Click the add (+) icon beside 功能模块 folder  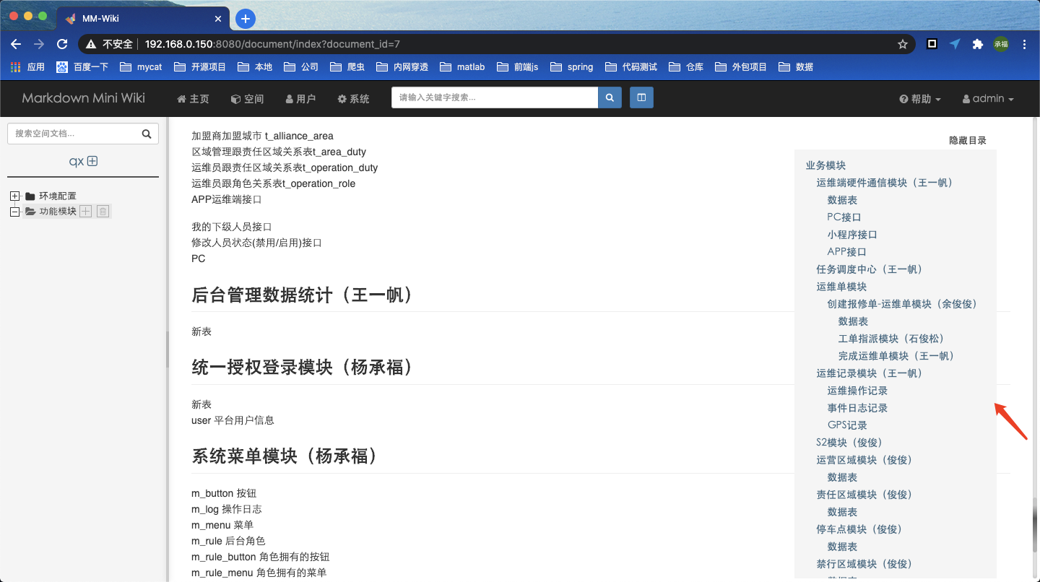click(85, 211)
